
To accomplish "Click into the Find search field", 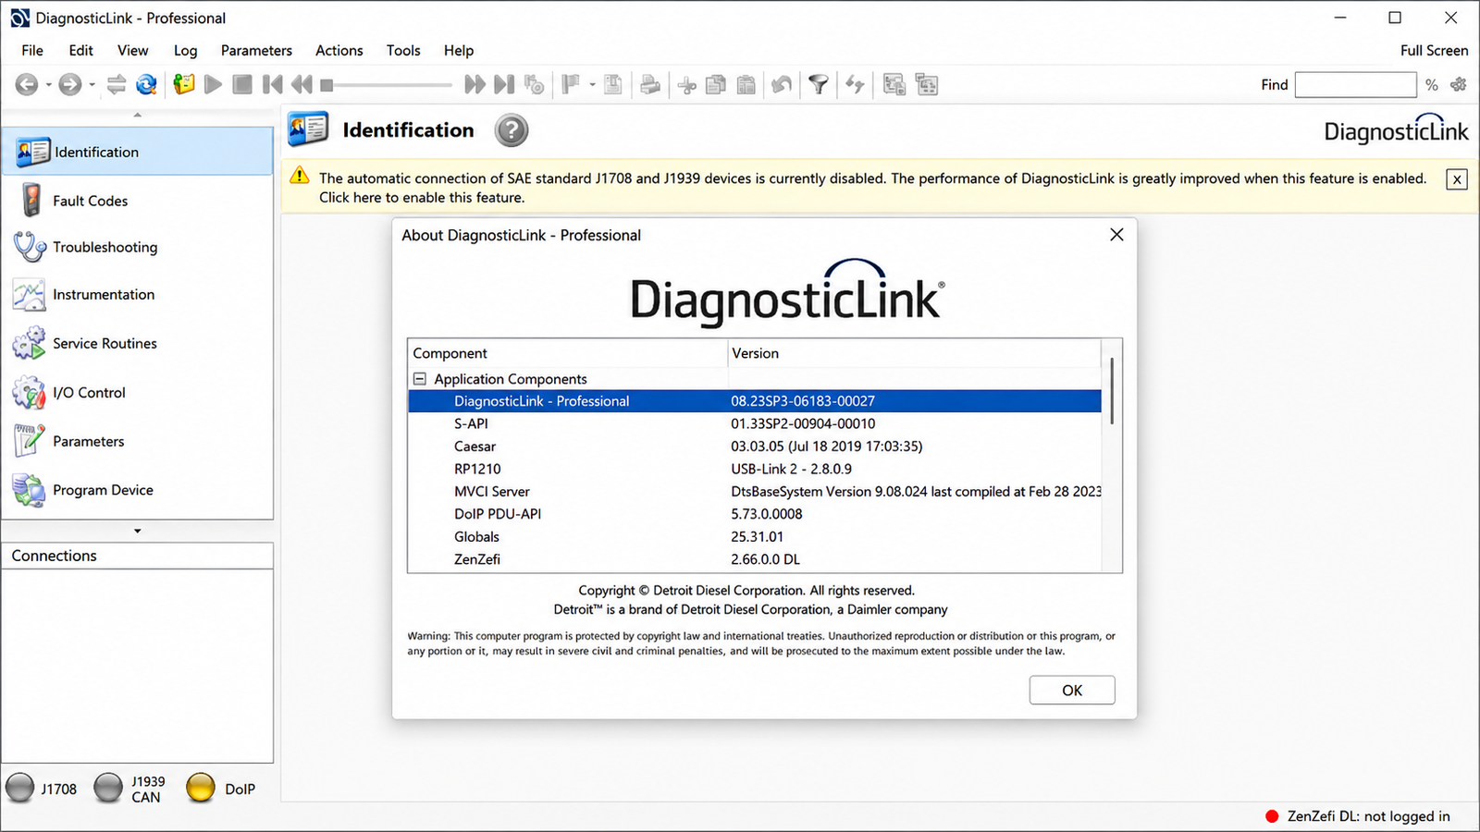I will pyautogui.click(x=1355, y=85).
